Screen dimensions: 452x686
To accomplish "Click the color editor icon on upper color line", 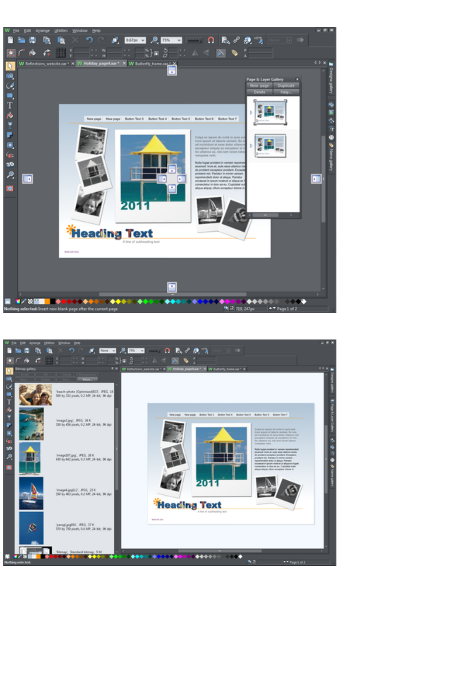I will [x=18, y=301].
